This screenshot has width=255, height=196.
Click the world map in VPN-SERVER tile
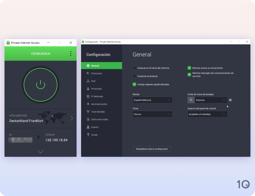pos(52,118)
